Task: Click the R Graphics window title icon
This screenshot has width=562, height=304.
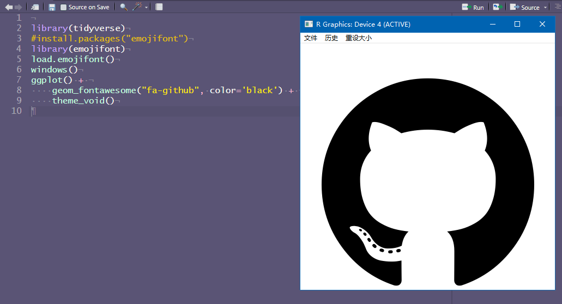Action: point(309,24)
